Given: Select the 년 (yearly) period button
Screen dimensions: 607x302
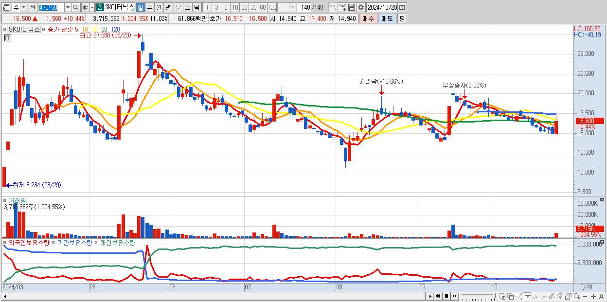Looking at the screenshot, I should click(168, 7).
